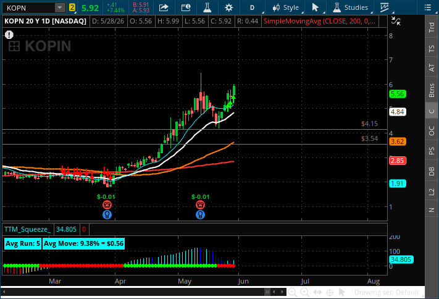Click the Studies flask icon
This screenshot has height=299, width=439.
[x=337, y=7]
